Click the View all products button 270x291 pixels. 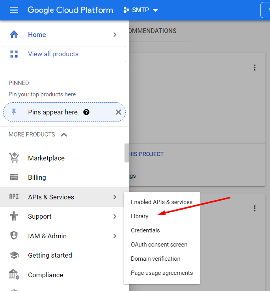(64, 54)
